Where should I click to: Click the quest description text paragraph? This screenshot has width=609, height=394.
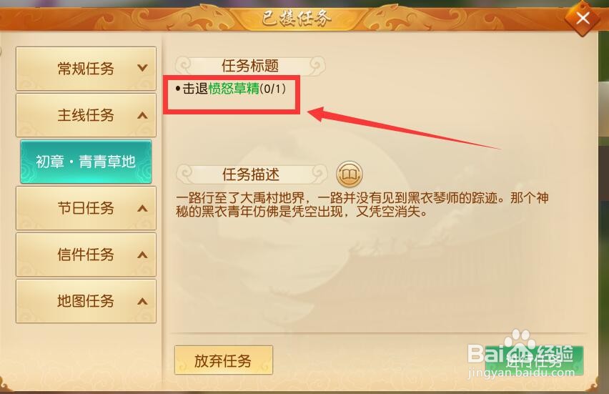click(x=362, y=205)
